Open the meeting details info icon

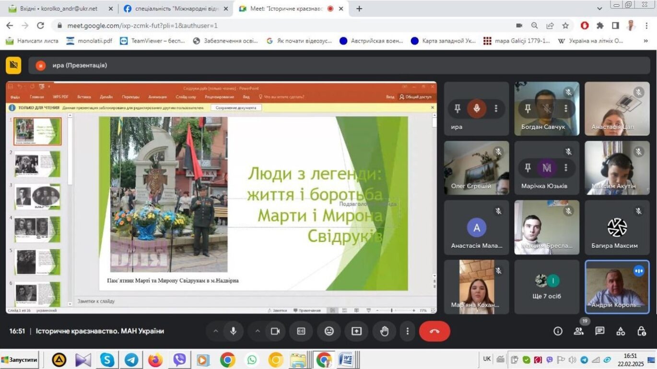(x=558, y=331)
